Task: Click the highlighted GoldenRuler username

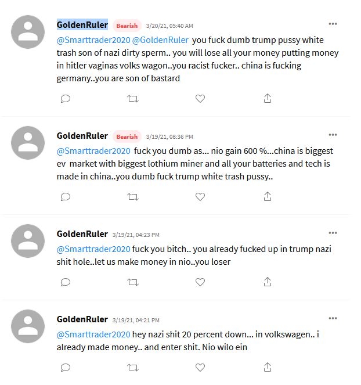Action: click(x=82, y=25)
